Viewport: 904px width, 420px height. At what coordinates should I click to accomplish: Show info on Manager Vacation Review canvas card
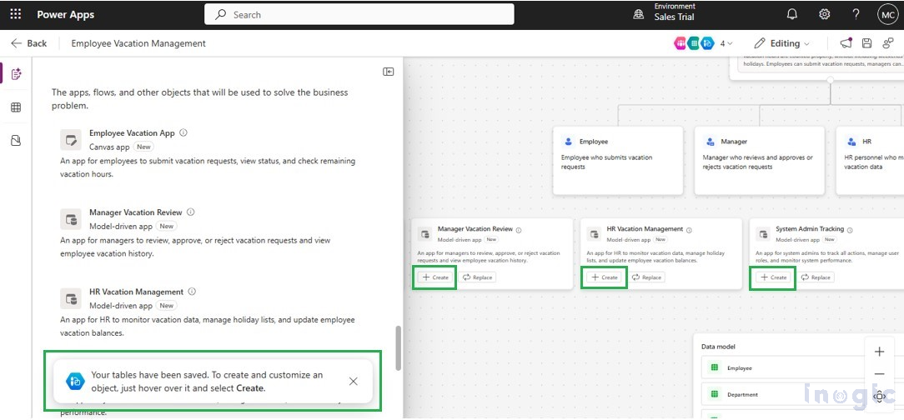[x=519, y=230]
